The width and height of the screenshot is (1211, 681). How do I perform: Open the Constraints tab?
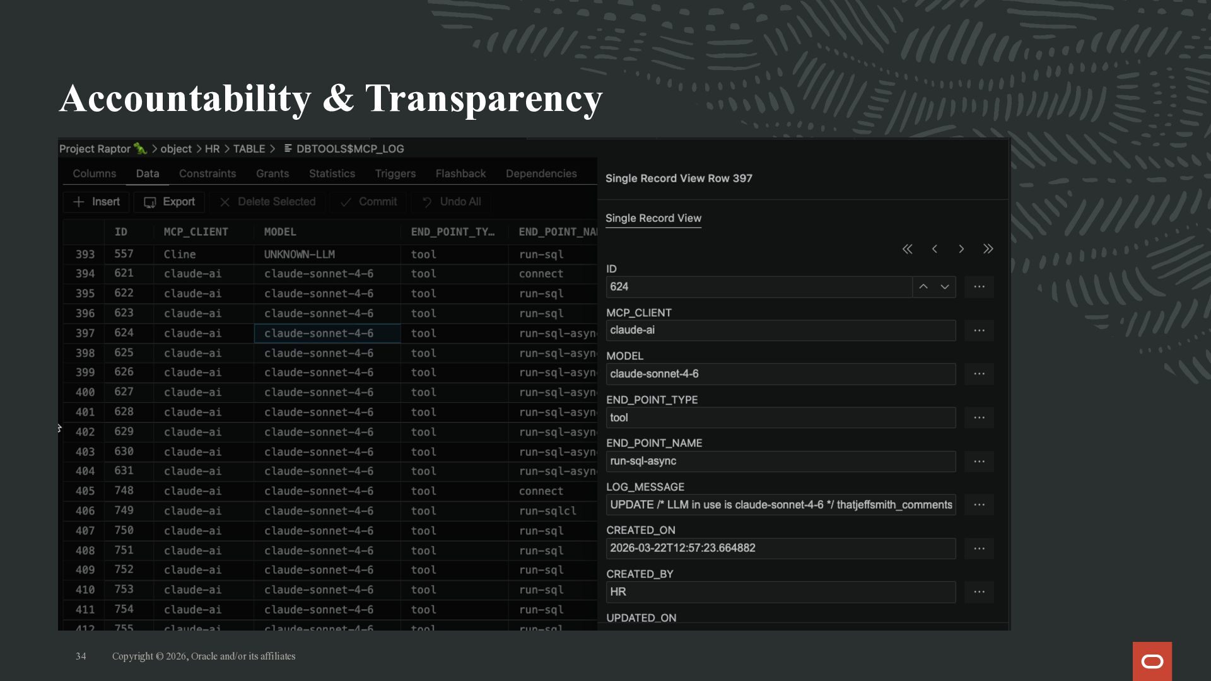tap(208, 173)
